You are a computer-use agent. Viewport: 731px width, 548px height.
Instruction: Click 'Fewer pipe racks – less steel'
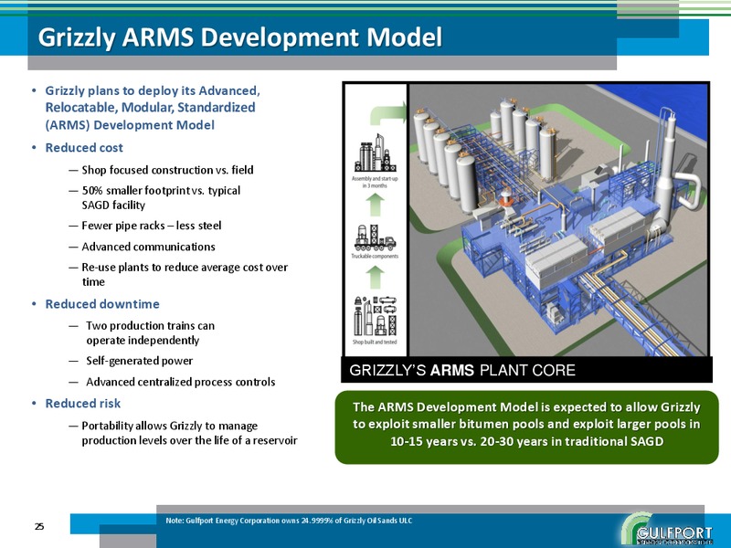pyautogui.click(x=152, y=226)
